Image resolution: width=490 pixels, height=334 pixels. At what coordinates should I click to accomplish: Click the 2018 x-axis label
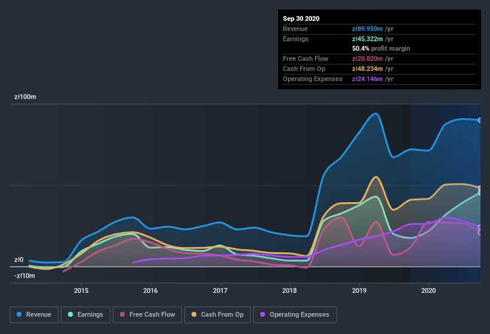tap(289, 290)
